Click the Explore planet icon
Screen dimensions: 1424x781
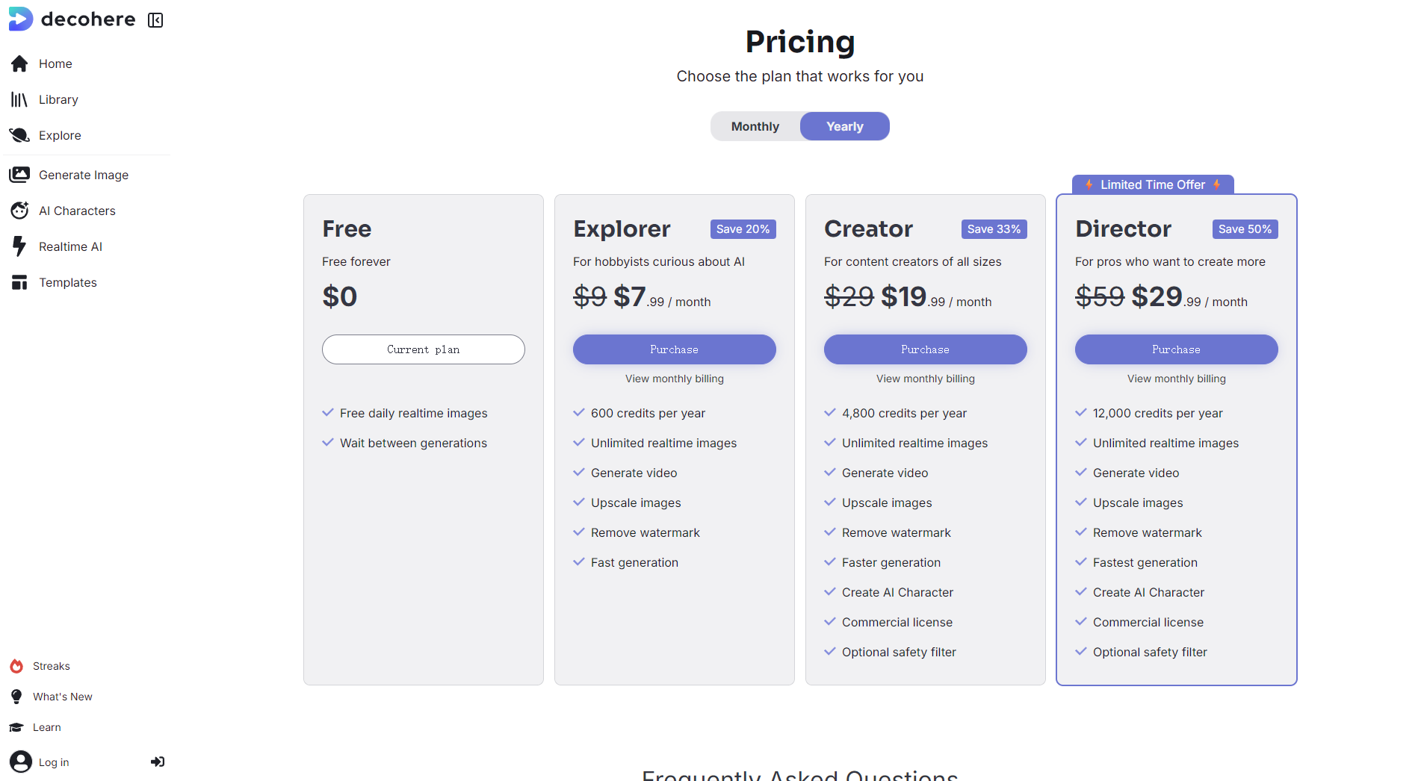point(19,135)
